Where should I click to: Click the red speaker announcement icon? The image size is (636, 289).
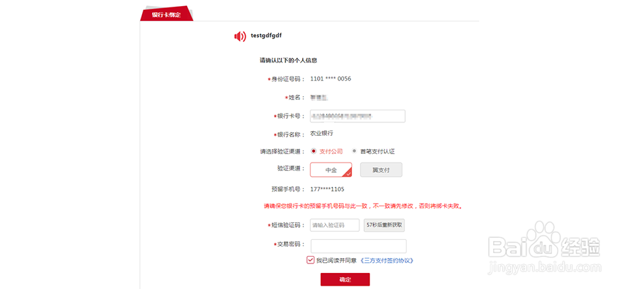point(240,36)
